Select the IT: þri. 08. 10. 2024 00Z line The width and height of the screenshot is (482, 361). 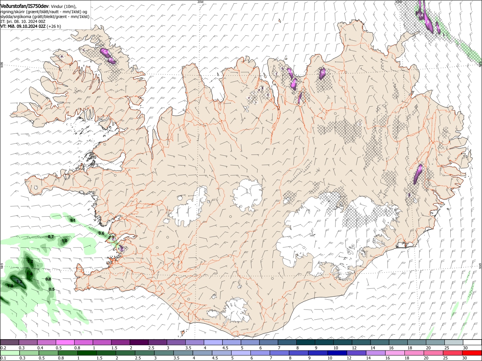pos(23,21)
